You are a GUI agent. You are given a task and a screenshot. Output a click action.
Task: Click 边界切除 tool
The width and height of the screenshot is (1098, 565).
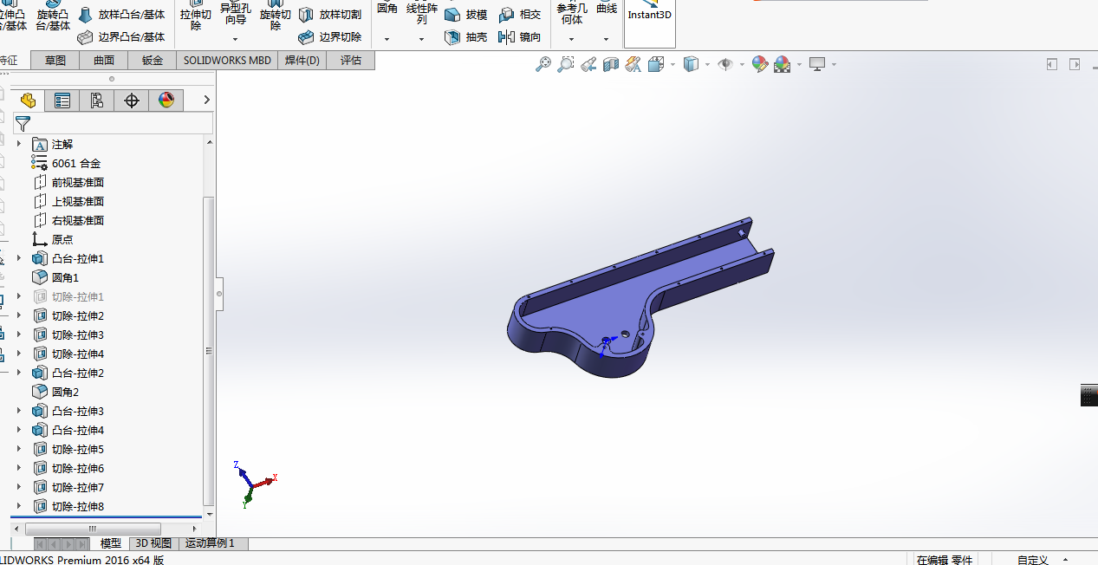click(x=330, y=37)
